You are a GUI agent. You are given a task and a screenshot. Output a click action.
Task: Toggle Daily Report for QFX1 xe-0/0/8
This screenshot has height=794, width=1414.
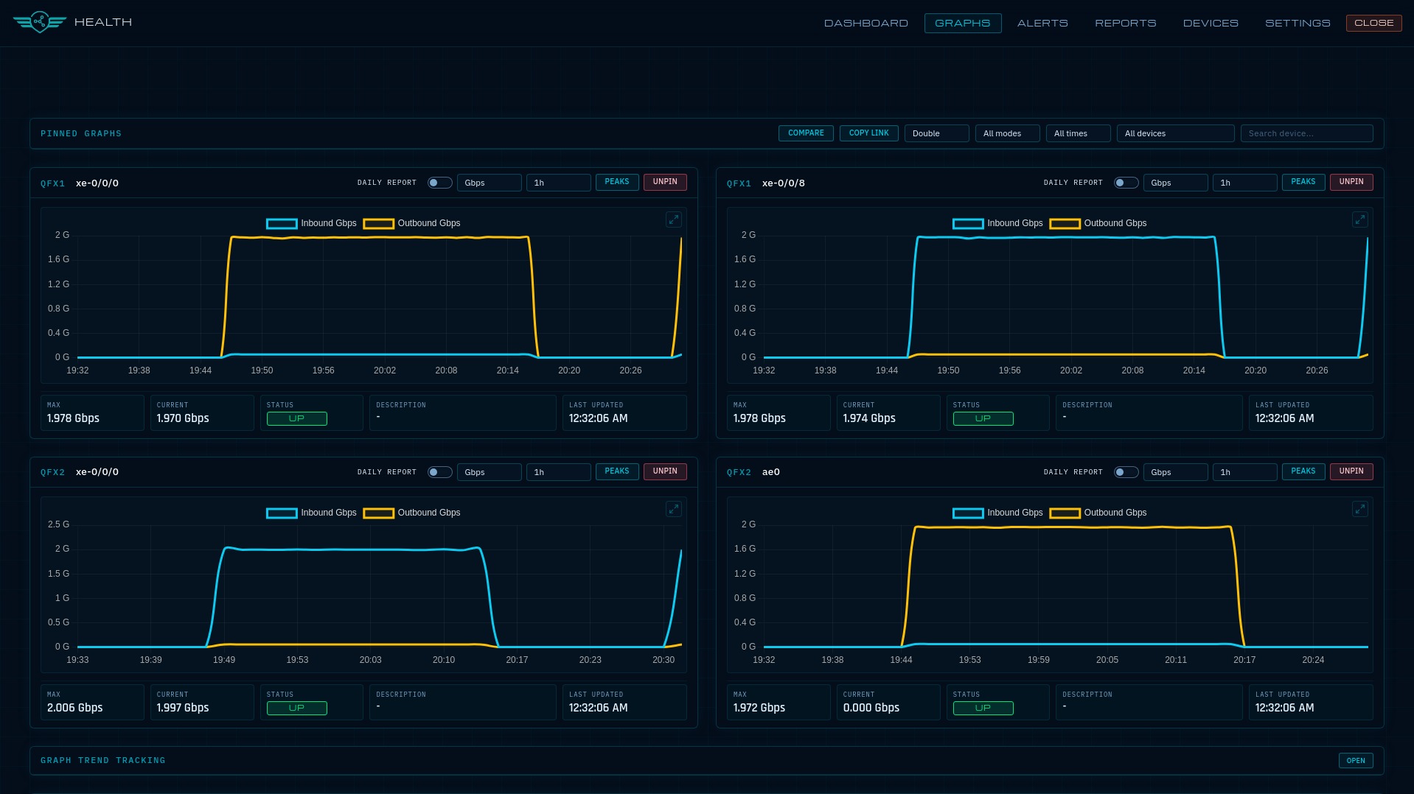pyautogui.click(x=1126, y=183)
